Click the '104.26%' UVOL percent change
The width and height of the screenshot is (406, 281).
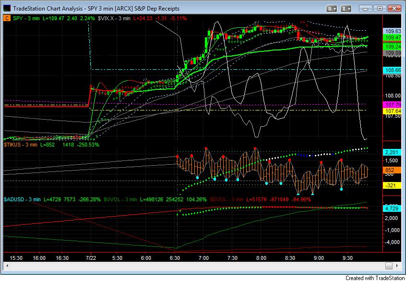(x=196, y=199)
